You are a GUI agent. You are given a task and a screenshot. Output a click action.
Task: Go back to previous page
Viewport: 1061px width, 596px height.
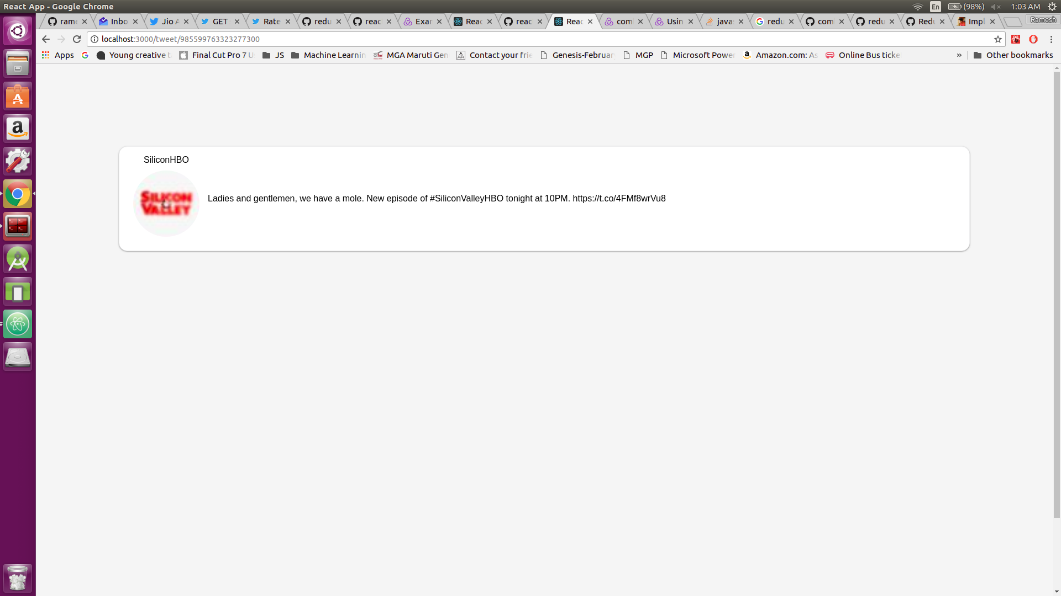coord(46,39)
